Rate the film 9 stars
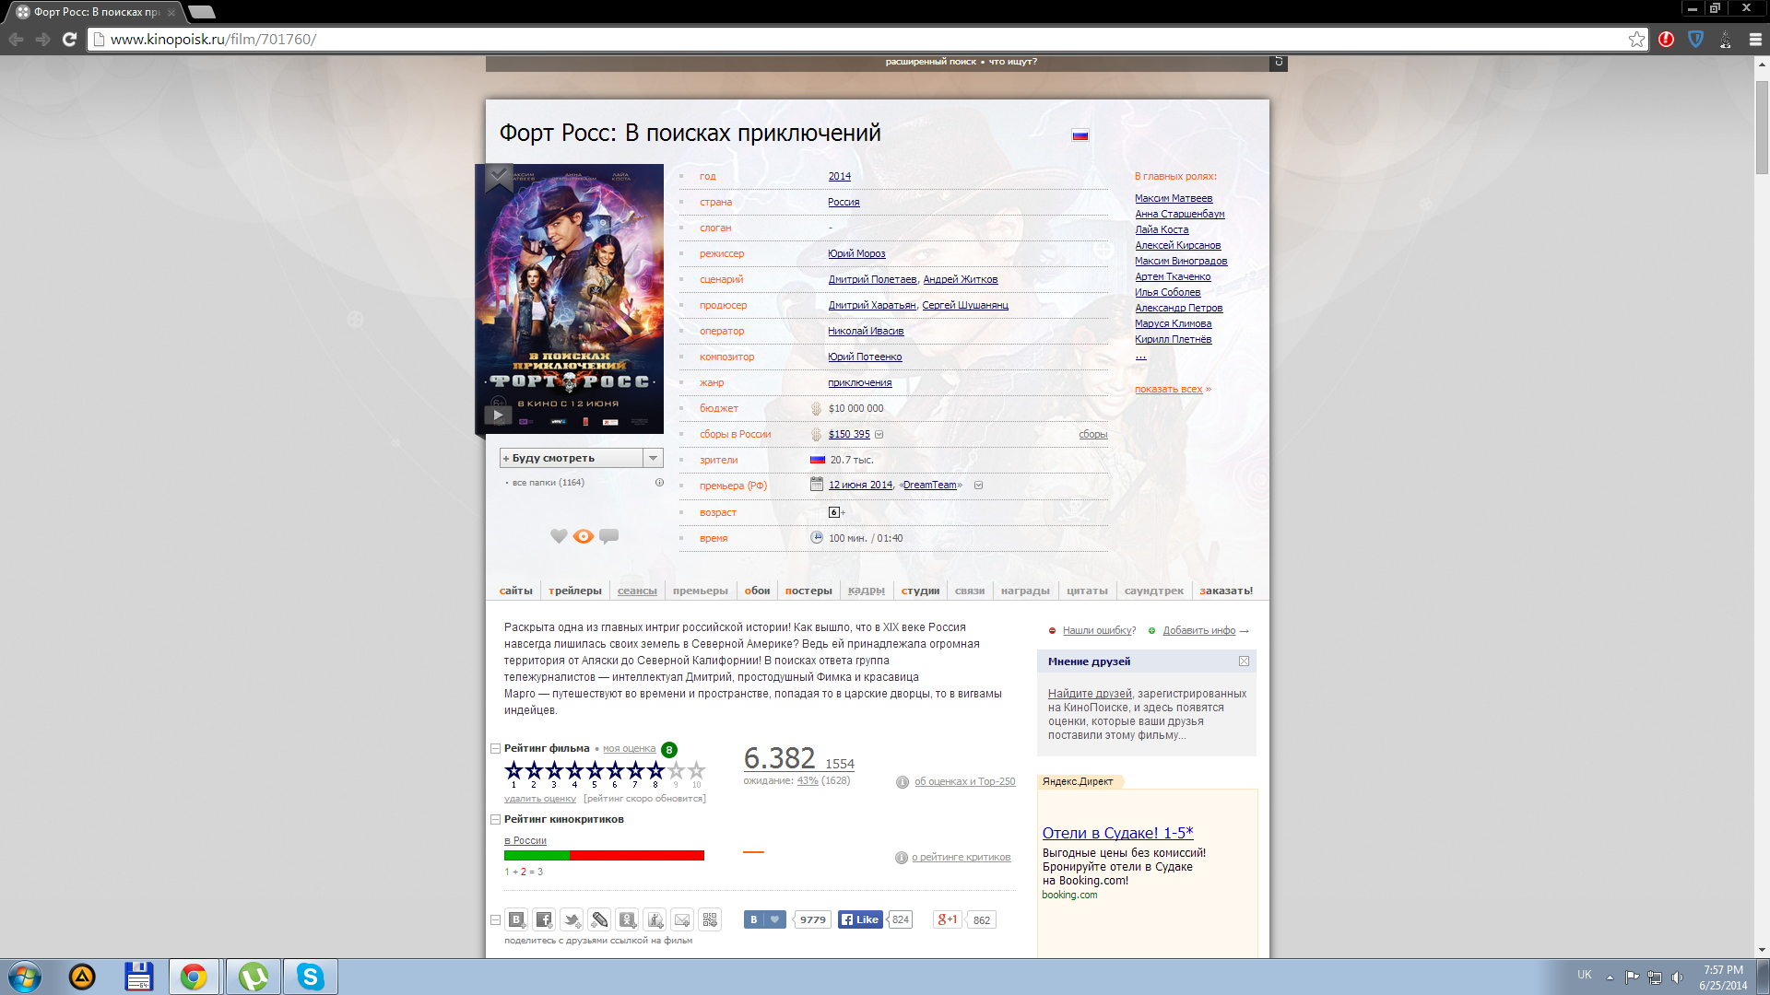The image size is (1770, 995). pyautogui.click(x=676, y=770)
